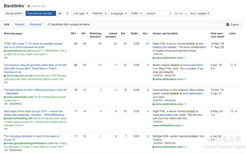Open the Language dropdown
The width and height of the screenshot is (246, 154).
pos(119,13)
